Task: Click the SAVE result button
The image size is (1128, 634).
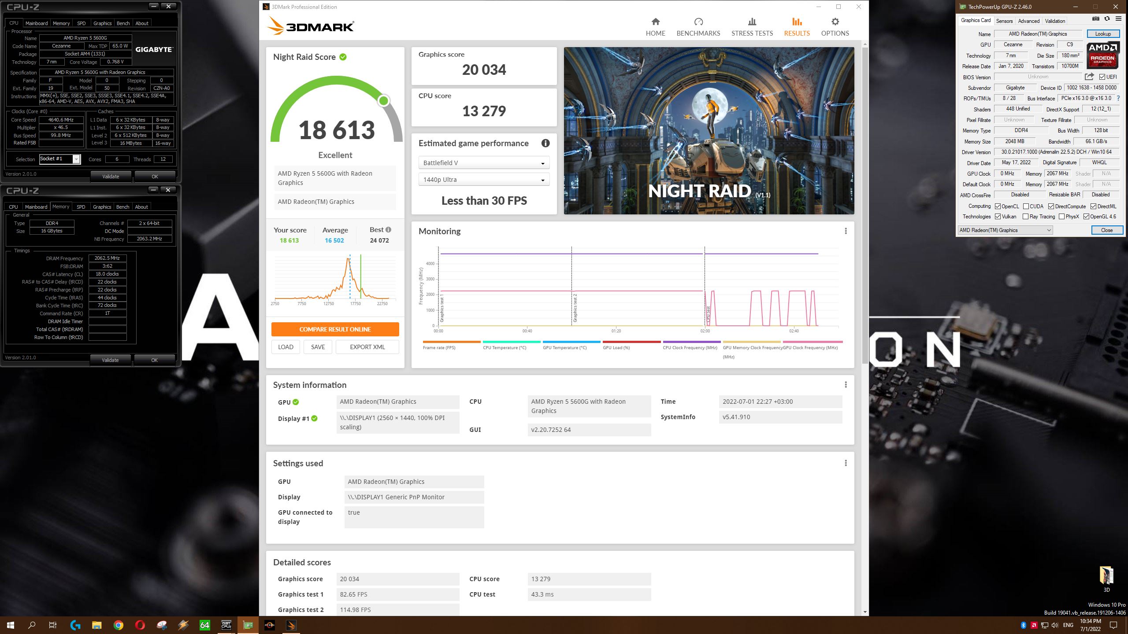Action: (318, 347)
